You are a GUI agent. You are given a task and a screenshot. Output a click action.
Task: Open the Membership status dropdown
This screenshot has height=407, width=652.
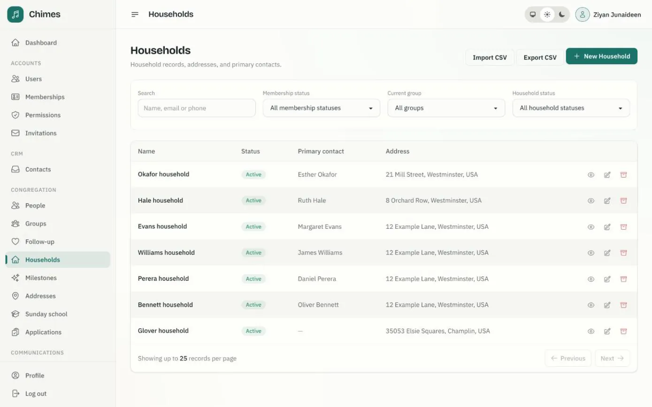(322, 108)
